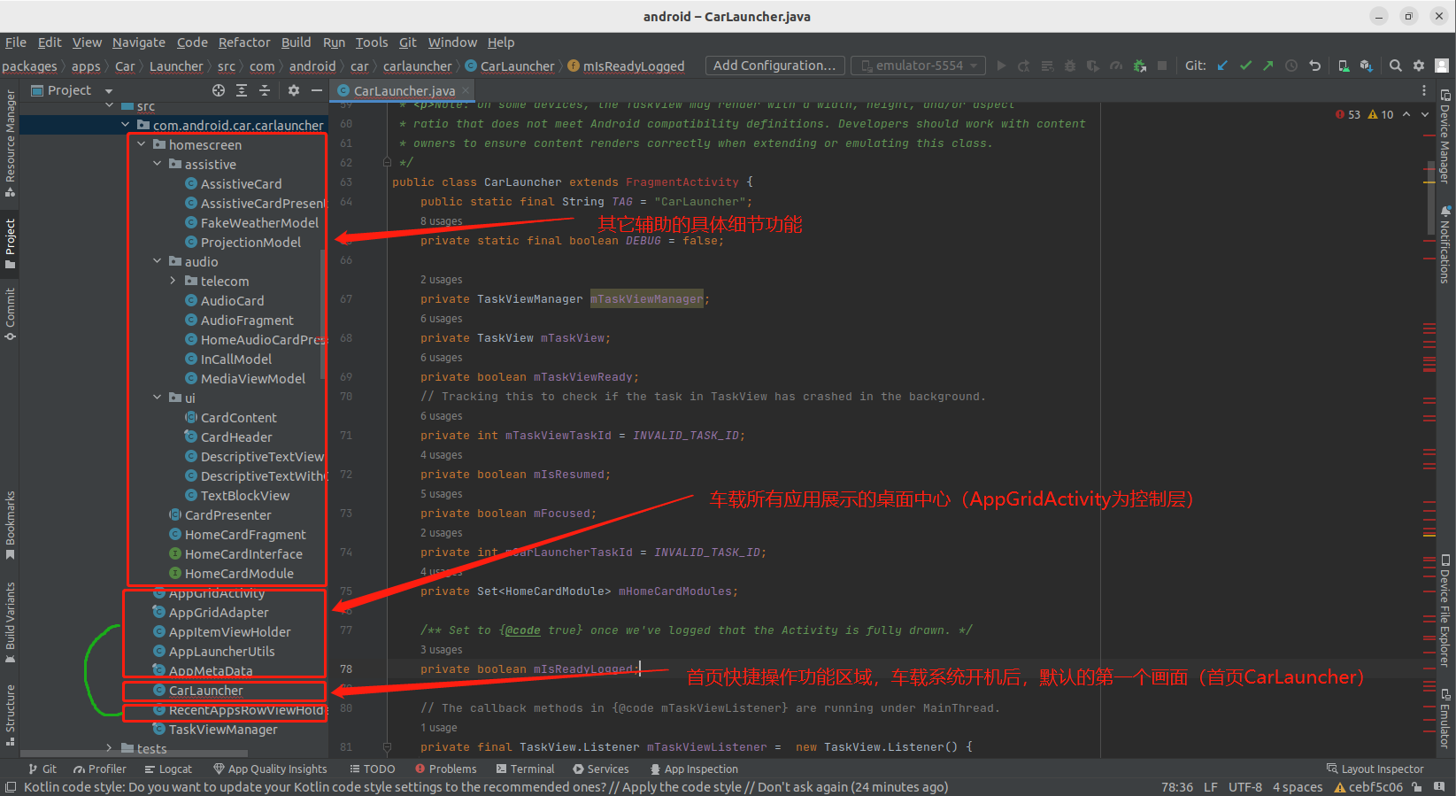Screen dimensions: 1456x796
Task: Collapse the audio folder
Action: (157, 261)
